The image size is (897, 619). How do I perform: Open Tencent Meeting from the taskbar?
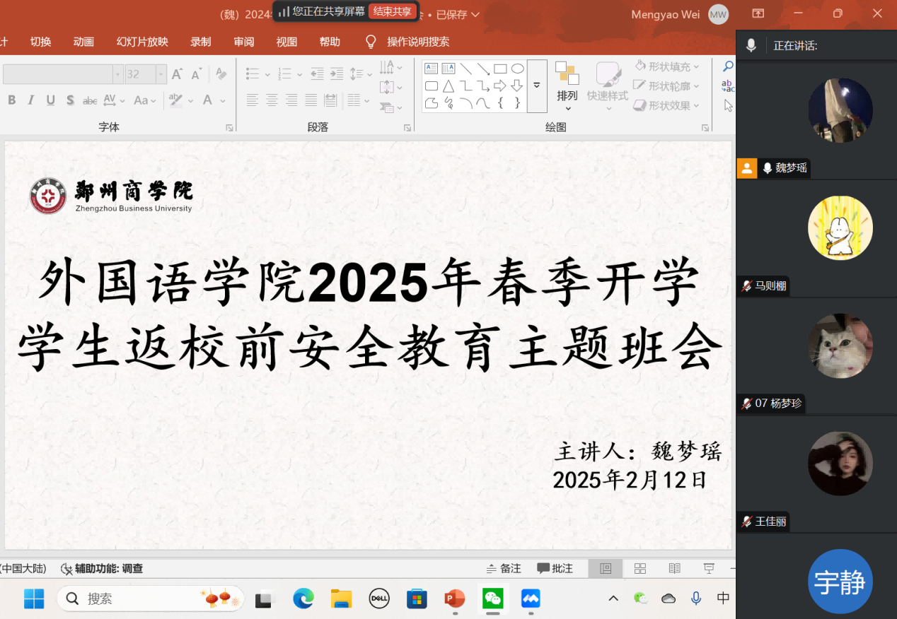[531, 599]
